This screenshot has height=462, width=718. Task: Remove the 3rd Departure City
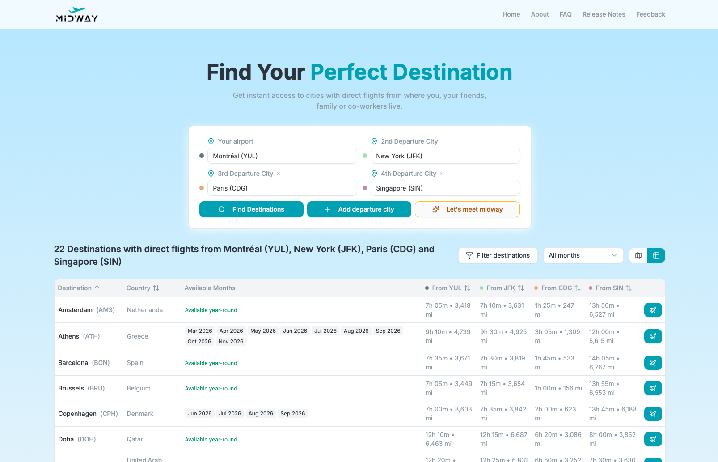[279, 174]
